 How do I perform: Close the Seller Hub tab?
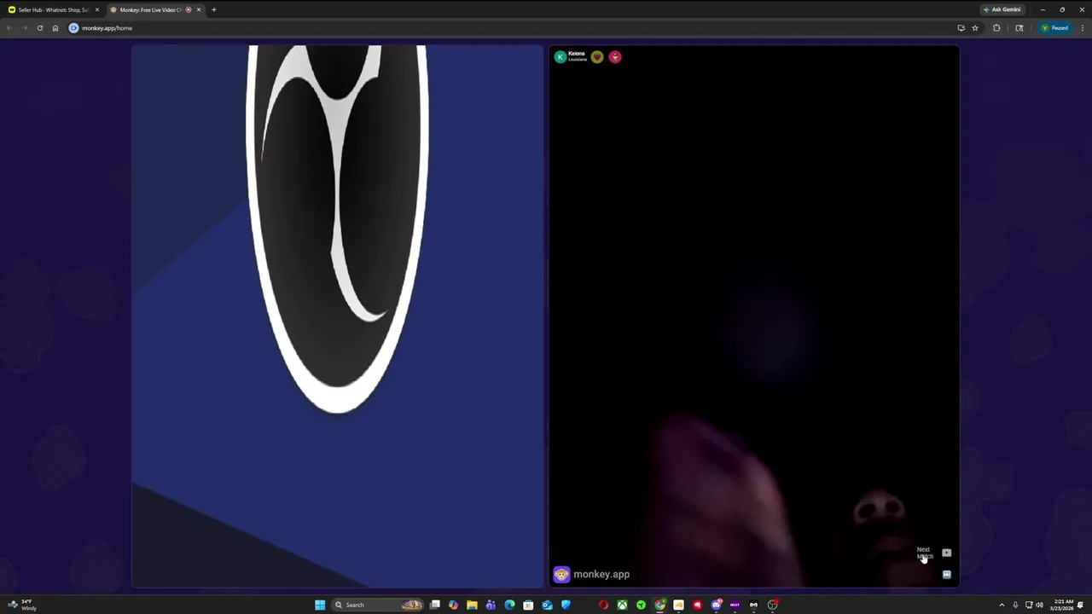pos(96,9)
